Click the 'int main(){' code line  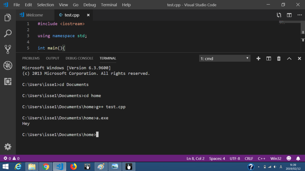click(x=51, y=48)
